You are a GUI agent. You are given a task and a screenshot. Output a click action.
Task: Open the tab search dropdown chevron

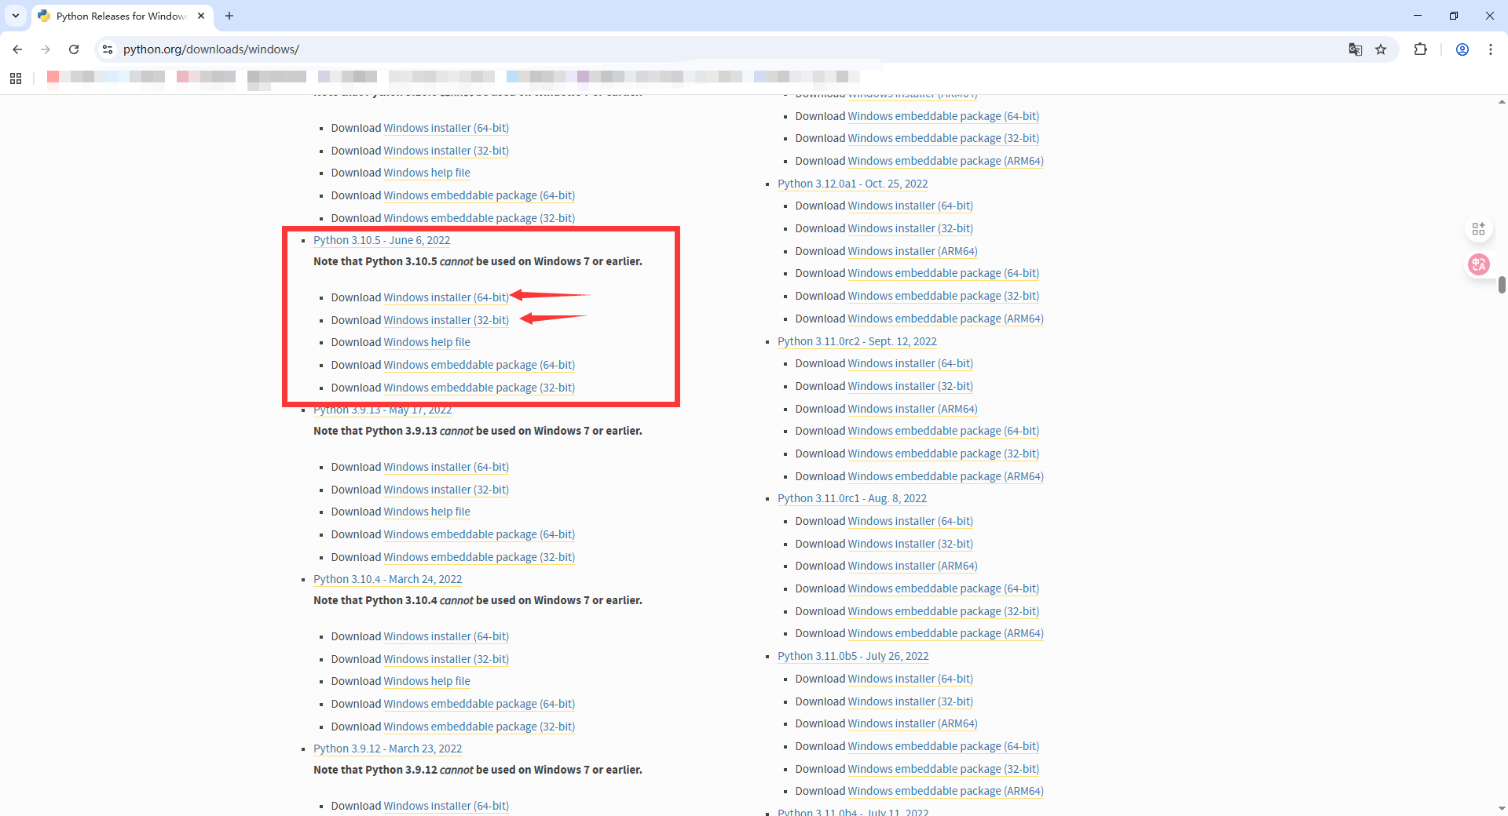click(16, 16)
